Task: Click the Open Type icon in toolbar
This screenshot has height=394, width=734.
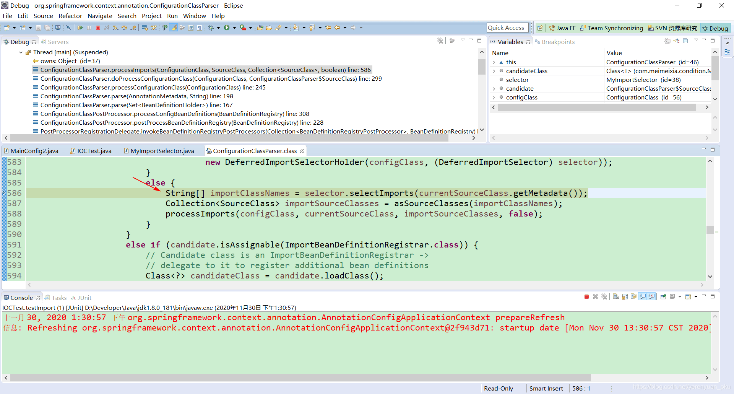Action: 260,28
